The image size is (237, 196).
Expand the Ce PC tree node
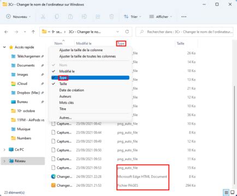pos(4,150)
